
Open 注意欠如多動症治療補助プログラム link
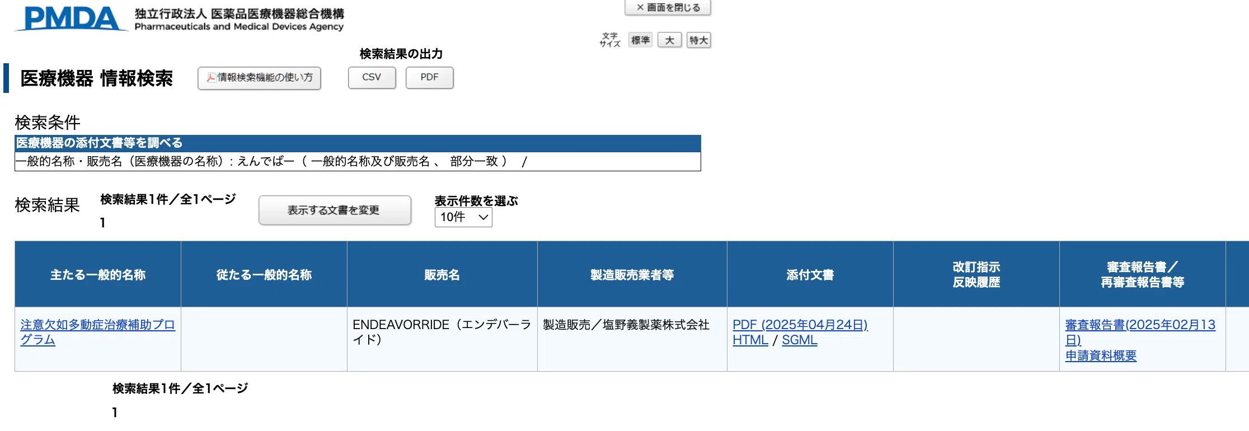click(x=97, y=332)
